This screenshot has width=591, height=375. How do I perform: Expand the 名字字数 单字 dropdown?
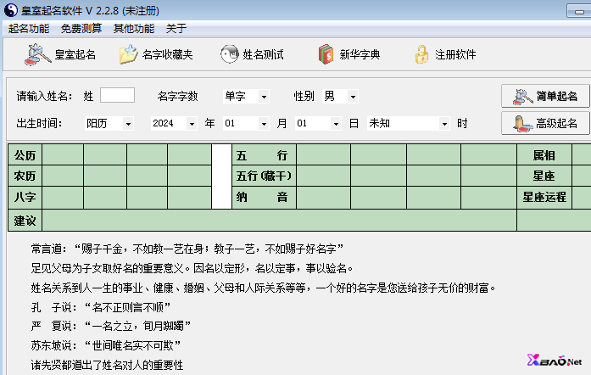[x=264, y=97]
